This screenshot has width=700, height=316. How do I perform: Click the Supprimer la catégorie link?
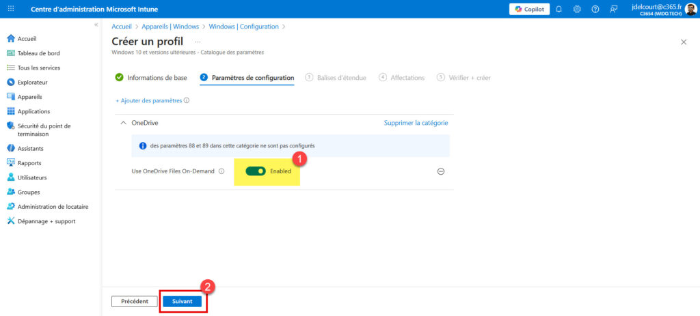click(416, 123)
